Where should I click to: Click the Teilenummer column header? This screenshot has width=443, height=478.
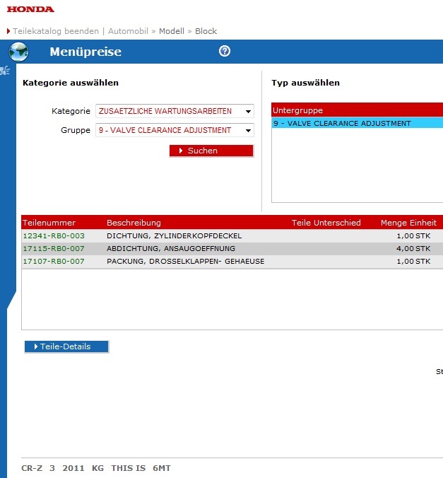click(x=49, y=223)
